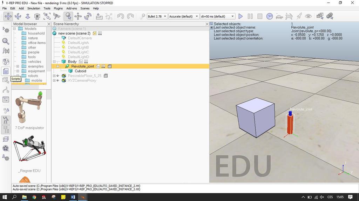Screen dimensions: 359x201
Task: Start the simulation with play button
Action: click(241, 16)
